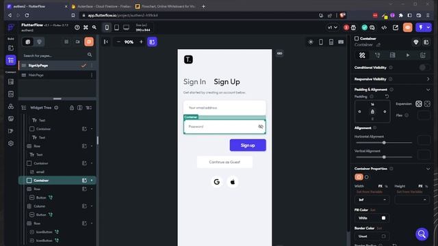This screenshot has height=246, width=438.
Task: Click the purple lightning run button
Action: click(x=421, y=27)
